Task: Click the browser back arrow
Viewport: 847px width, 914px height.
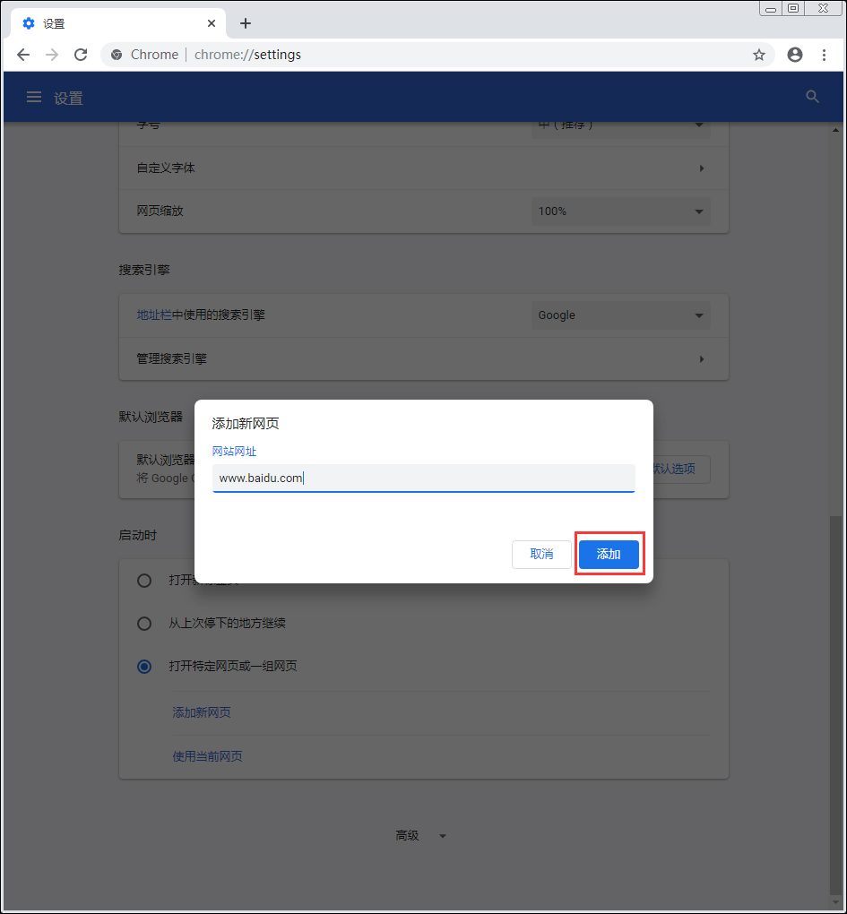Action: coord(23,55)
